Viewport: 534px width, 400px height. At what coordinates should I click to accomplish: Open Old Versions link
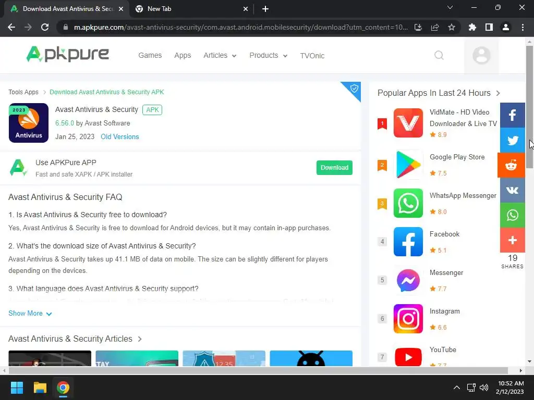click(120, 137)
